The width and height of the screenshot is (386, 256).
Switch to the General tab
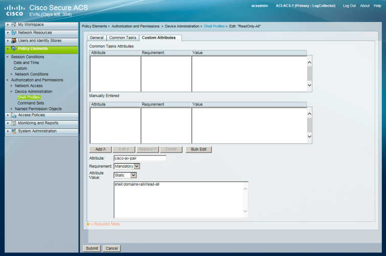(97, 38)
